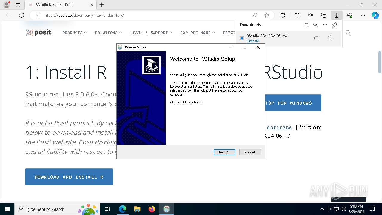Open the Collections icon in Edge toolbar

[x=324, y=15]
